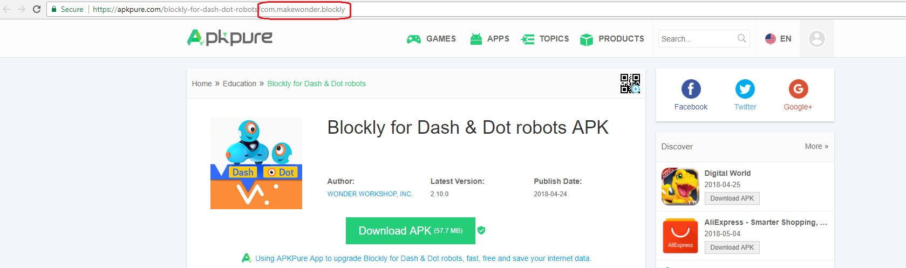This screenshot has width=906, height=268.
Task: Reload the page with the refresh icon
Action: tap(37, 9)
